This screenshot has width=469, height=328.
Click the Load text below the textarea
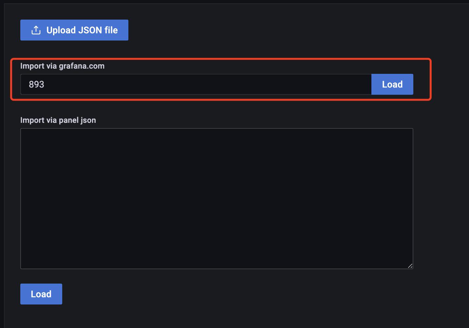pos(41,294)
